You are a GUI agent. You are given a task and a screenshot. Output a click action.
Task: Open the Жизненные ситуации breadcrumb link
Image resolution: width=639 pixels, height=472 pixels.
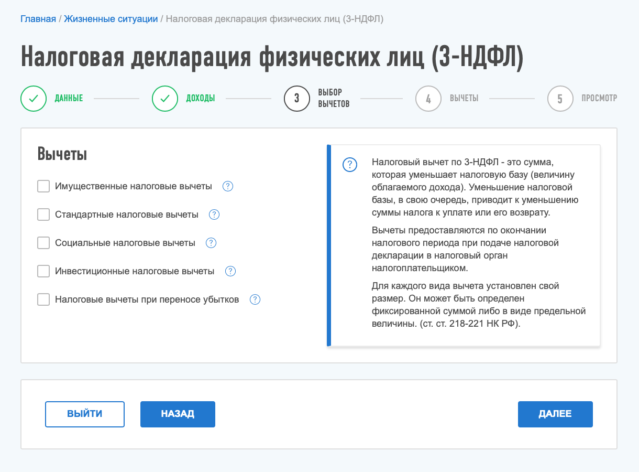[x=111, y=19]
